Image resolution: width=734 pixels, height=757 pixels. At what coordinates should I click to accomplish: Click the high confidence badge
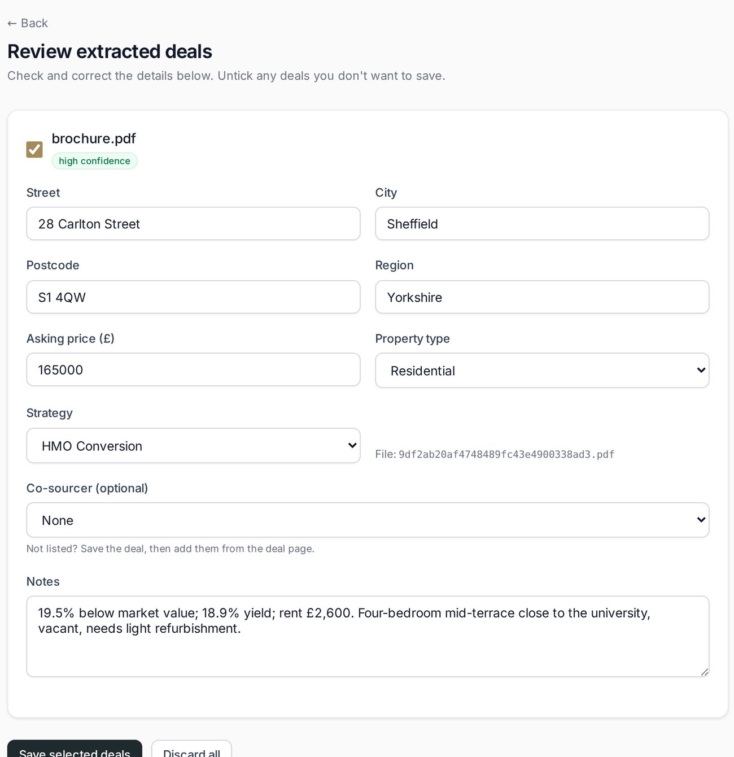click(x=94, y=161)
